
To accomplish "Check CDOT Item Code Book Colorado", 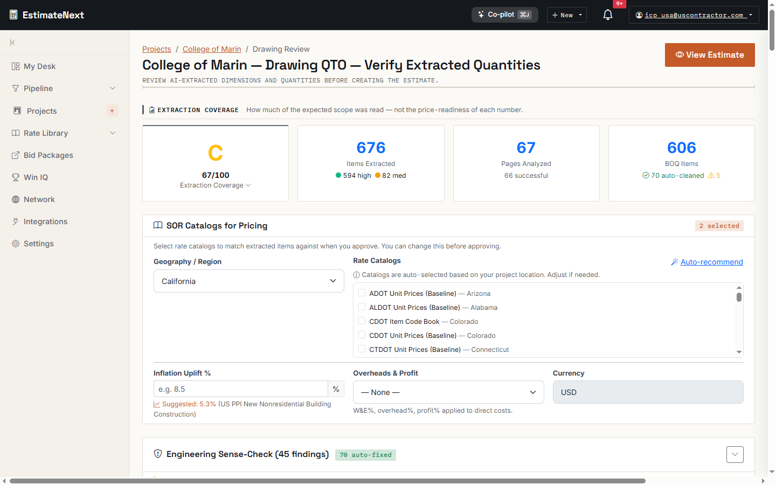I will [362, 321].
